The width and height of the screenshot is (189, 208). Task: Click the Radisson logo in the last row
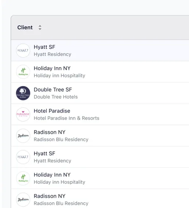coord(23,200)
